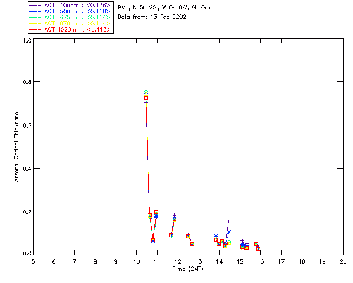Click the x-axis tick label '10'
This screenshot has width=353, height=283.
pos(137,262)
